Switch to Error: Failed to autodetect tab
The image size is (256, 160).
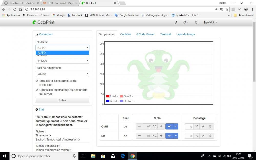coord(21,3)
